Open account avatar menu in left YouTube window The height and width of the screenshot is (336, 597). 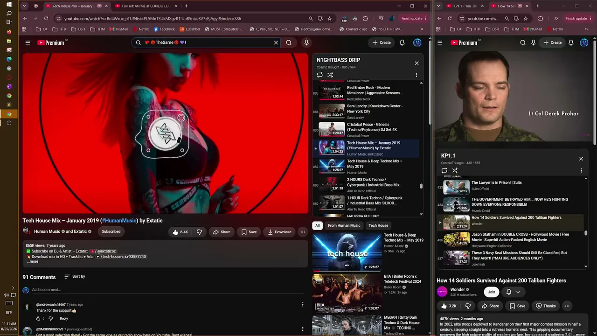pos(417,42)
